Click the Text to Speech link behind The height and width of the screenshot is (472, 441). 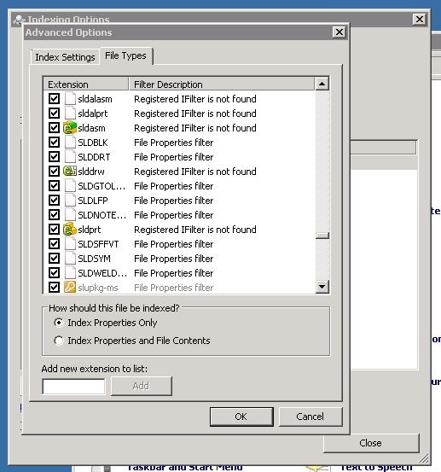[376, 468]
